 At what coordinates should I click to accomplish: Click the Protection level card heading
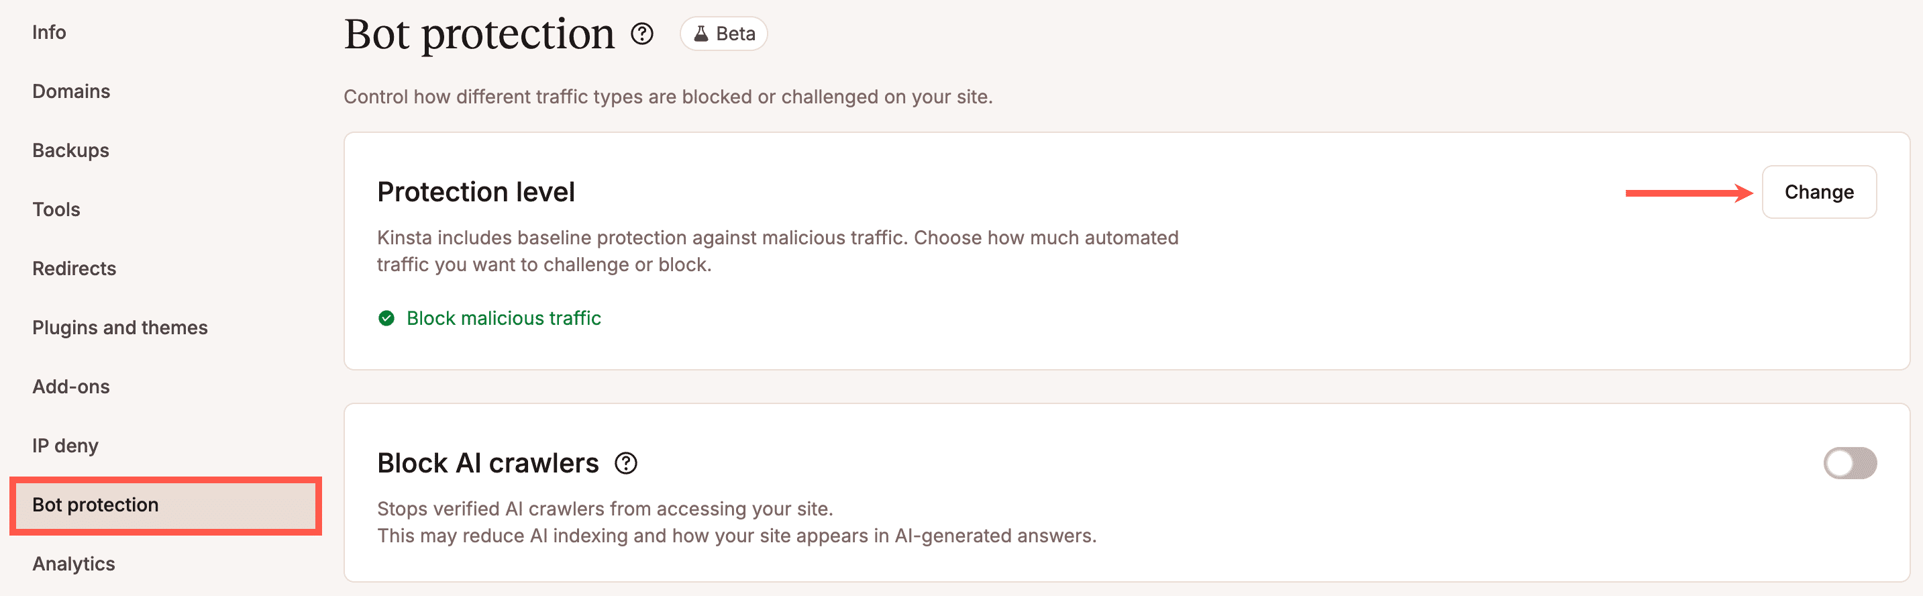(x=476, y=192)
